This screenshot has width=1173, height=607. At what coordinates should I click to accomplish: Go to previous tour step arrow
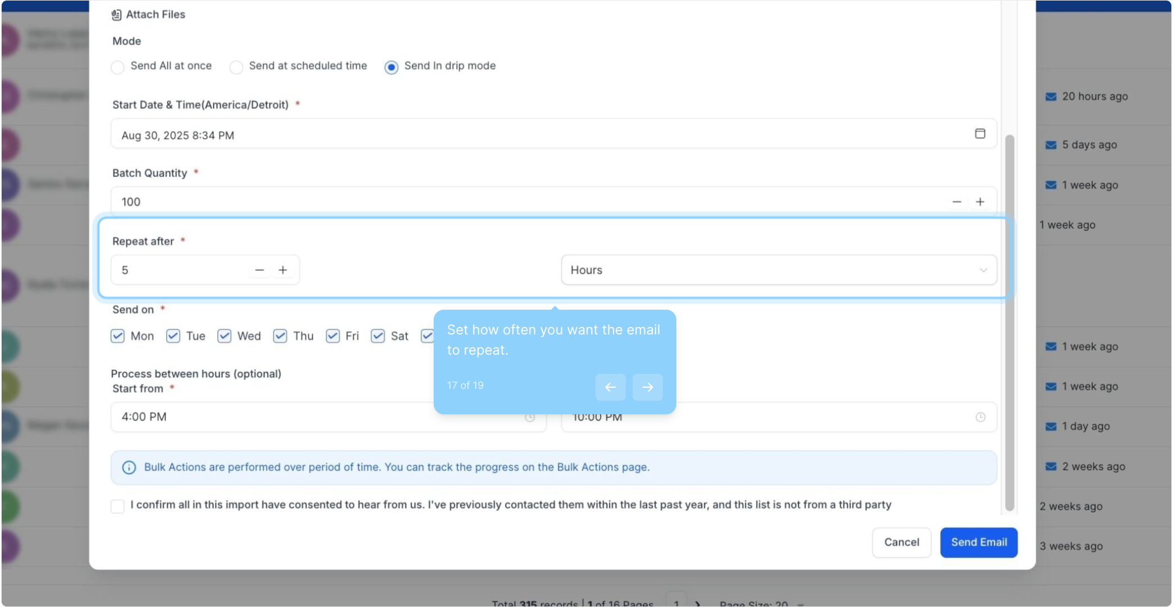click(610, 387)
